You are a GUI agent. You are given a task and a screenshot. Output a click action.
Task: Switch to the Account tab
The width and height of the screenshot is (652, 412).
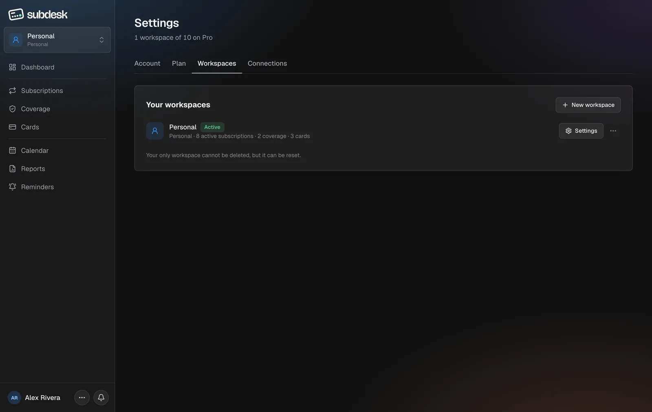(147, 64)
